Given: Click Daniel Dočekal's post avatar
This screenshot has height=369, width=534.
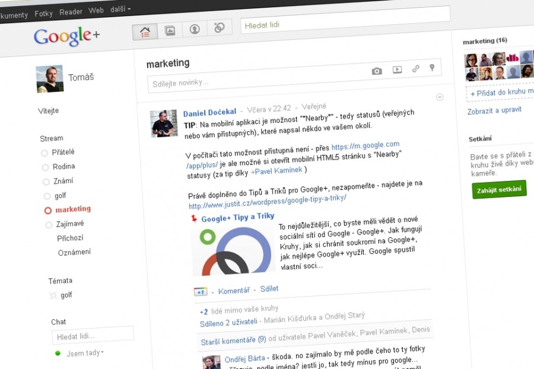Looking at the screenshot, I should click(164, 123).
